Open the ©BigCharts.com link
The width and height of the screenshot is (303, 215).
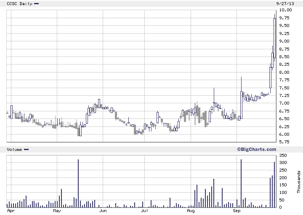[257, 149]
